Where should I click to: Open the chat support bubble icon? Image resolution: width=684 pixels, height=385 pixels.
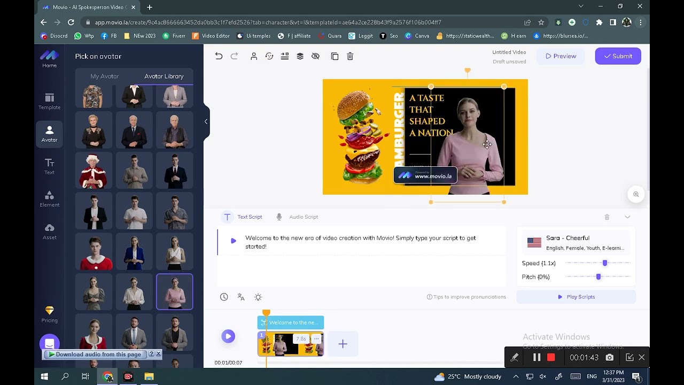tap(49, 343)
